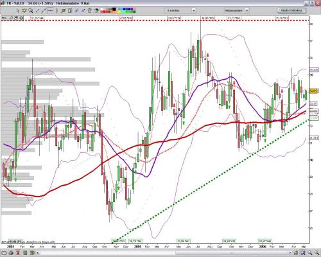Click the history-length combo box field

click(180, 10)
